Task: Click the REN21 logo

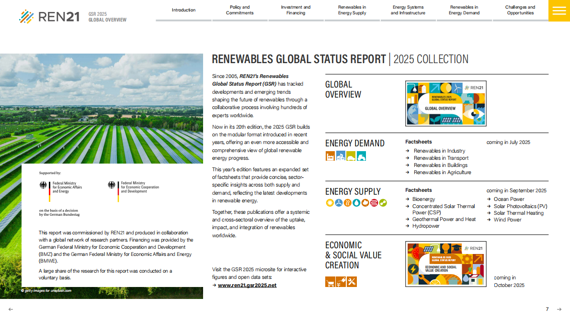Action: (x=49, y=17)
